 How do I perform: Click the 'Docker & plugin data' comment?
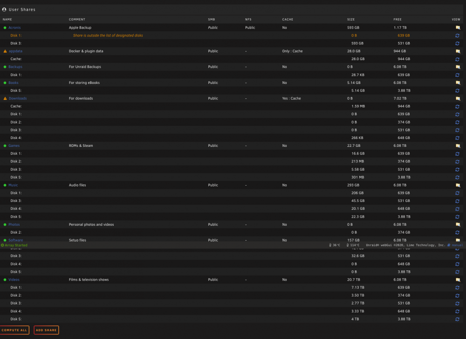tap(86, 51)
